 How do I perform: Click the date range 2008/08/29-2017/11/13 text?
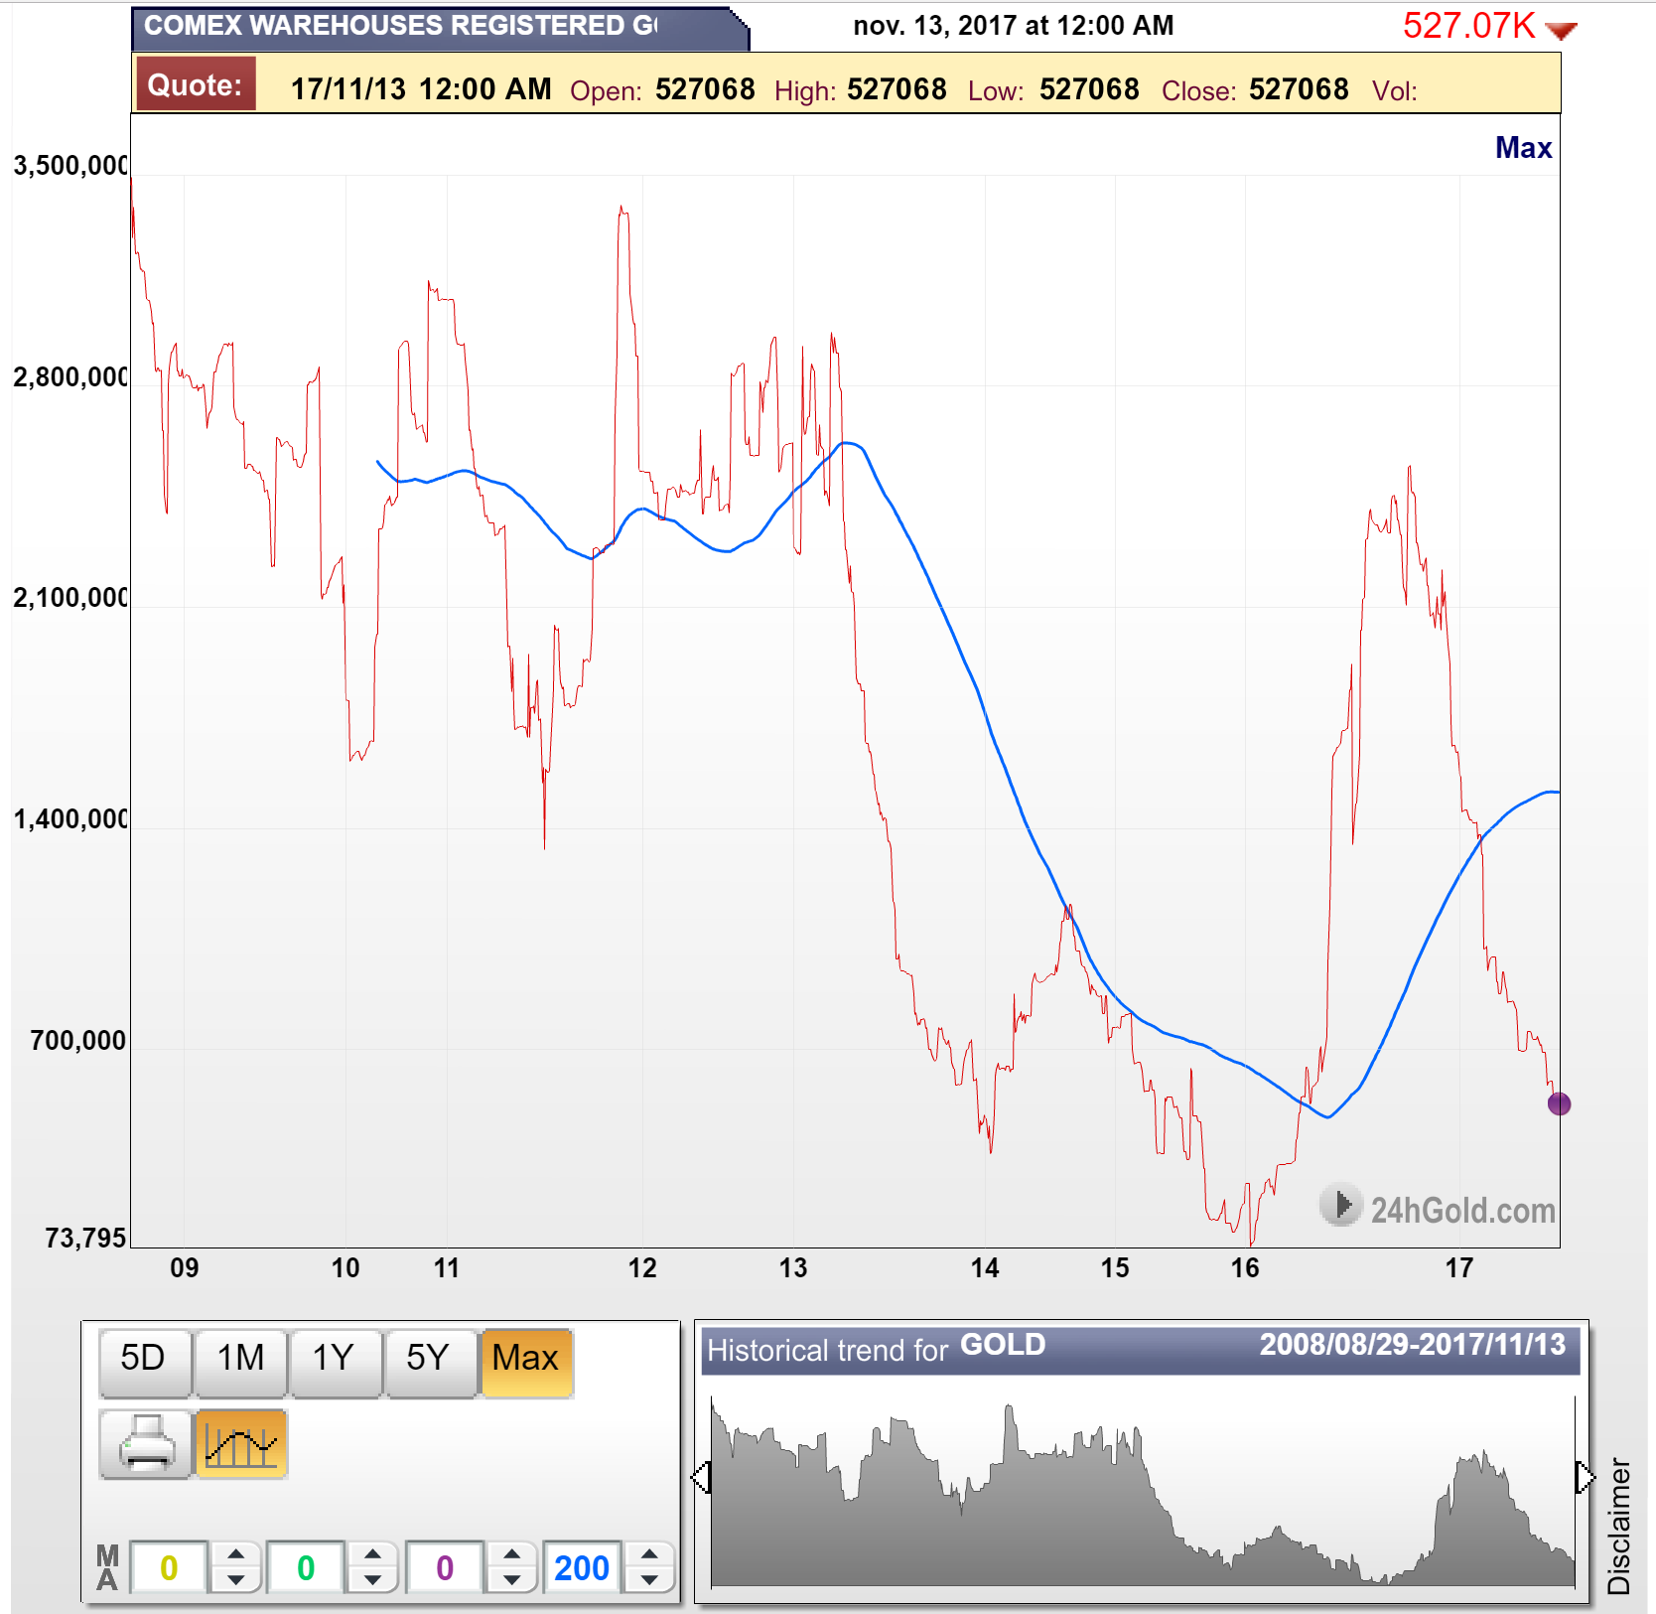coord(1412,1345)
